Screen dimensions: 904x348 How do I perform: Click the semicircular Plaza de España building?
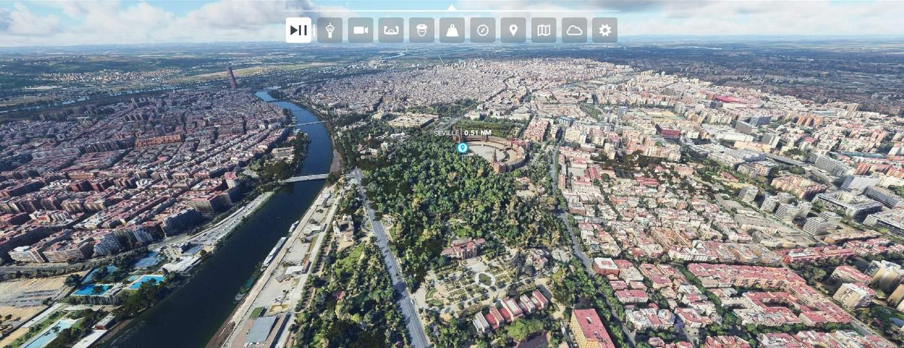click(x=500, y=152)
